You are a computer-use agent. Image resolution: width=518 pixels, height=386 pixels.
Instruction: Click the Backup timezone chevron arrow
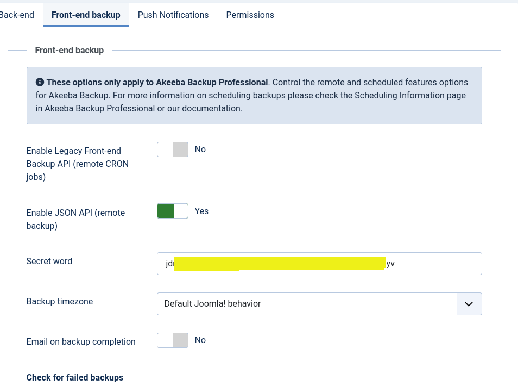(x=469, y=304)
